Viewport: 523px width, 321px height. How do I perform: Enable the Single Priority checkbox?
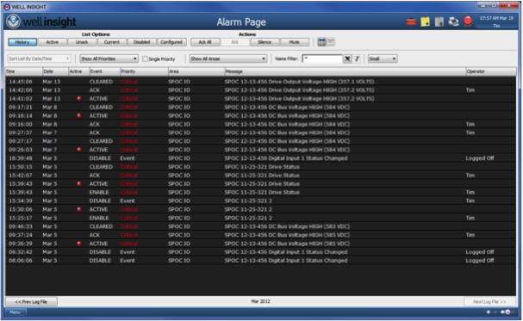(145, 59)
